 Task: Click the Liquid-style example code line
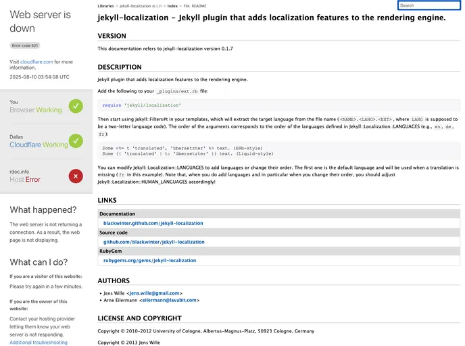pyautogui.click(x=188, y=154)
